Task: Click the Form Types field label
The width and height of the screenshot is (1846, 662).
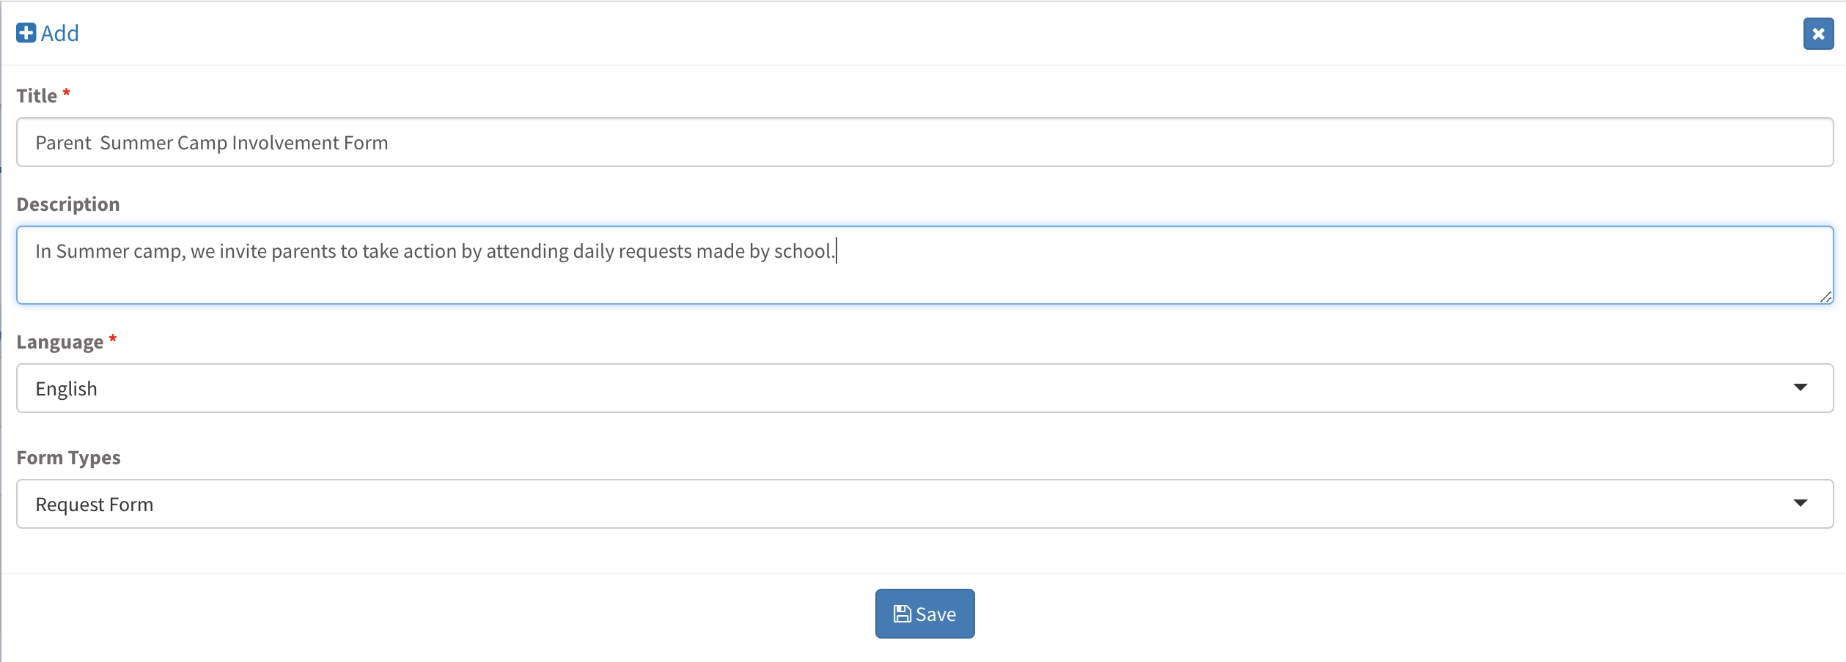Action: [68, 458]
